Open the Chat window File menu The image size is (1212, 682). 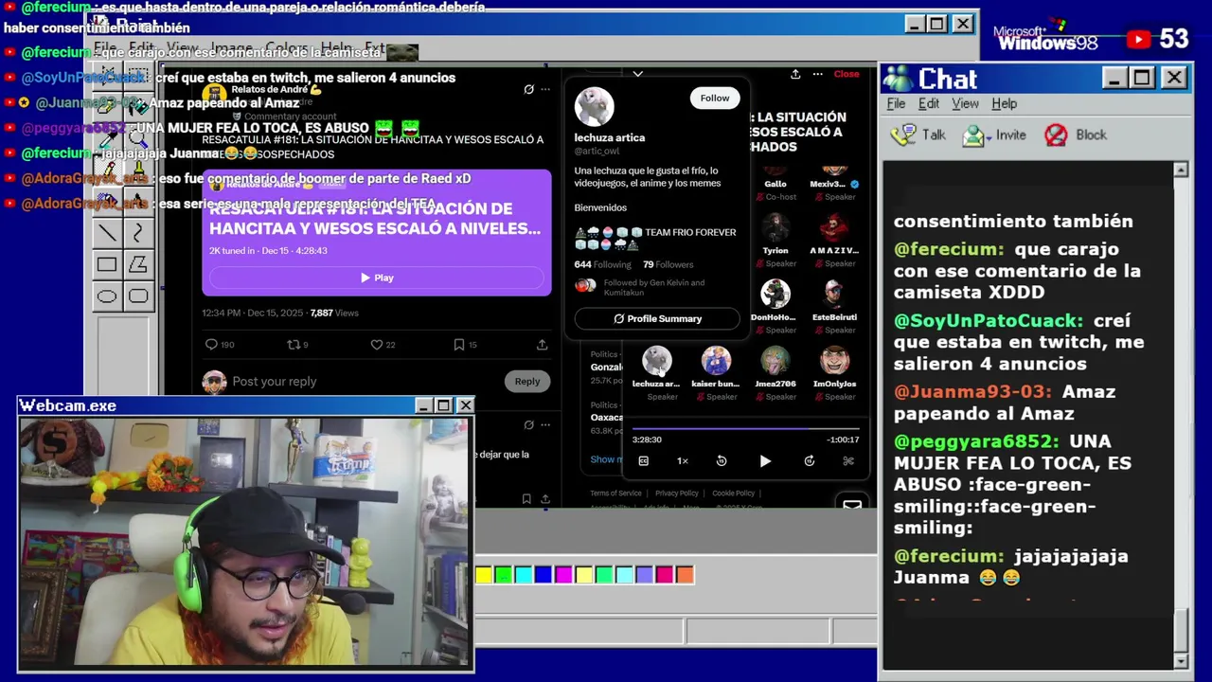(x=896, y=103)
